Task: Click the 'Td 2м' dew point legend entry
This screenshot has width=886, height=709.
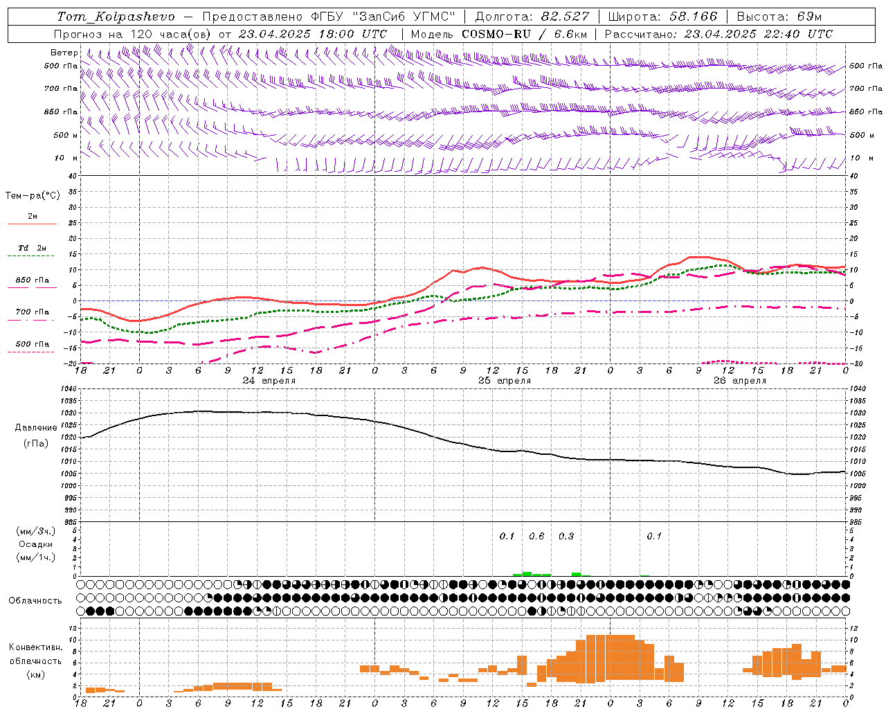Action: pyautogui.click(x=33, y=248)
